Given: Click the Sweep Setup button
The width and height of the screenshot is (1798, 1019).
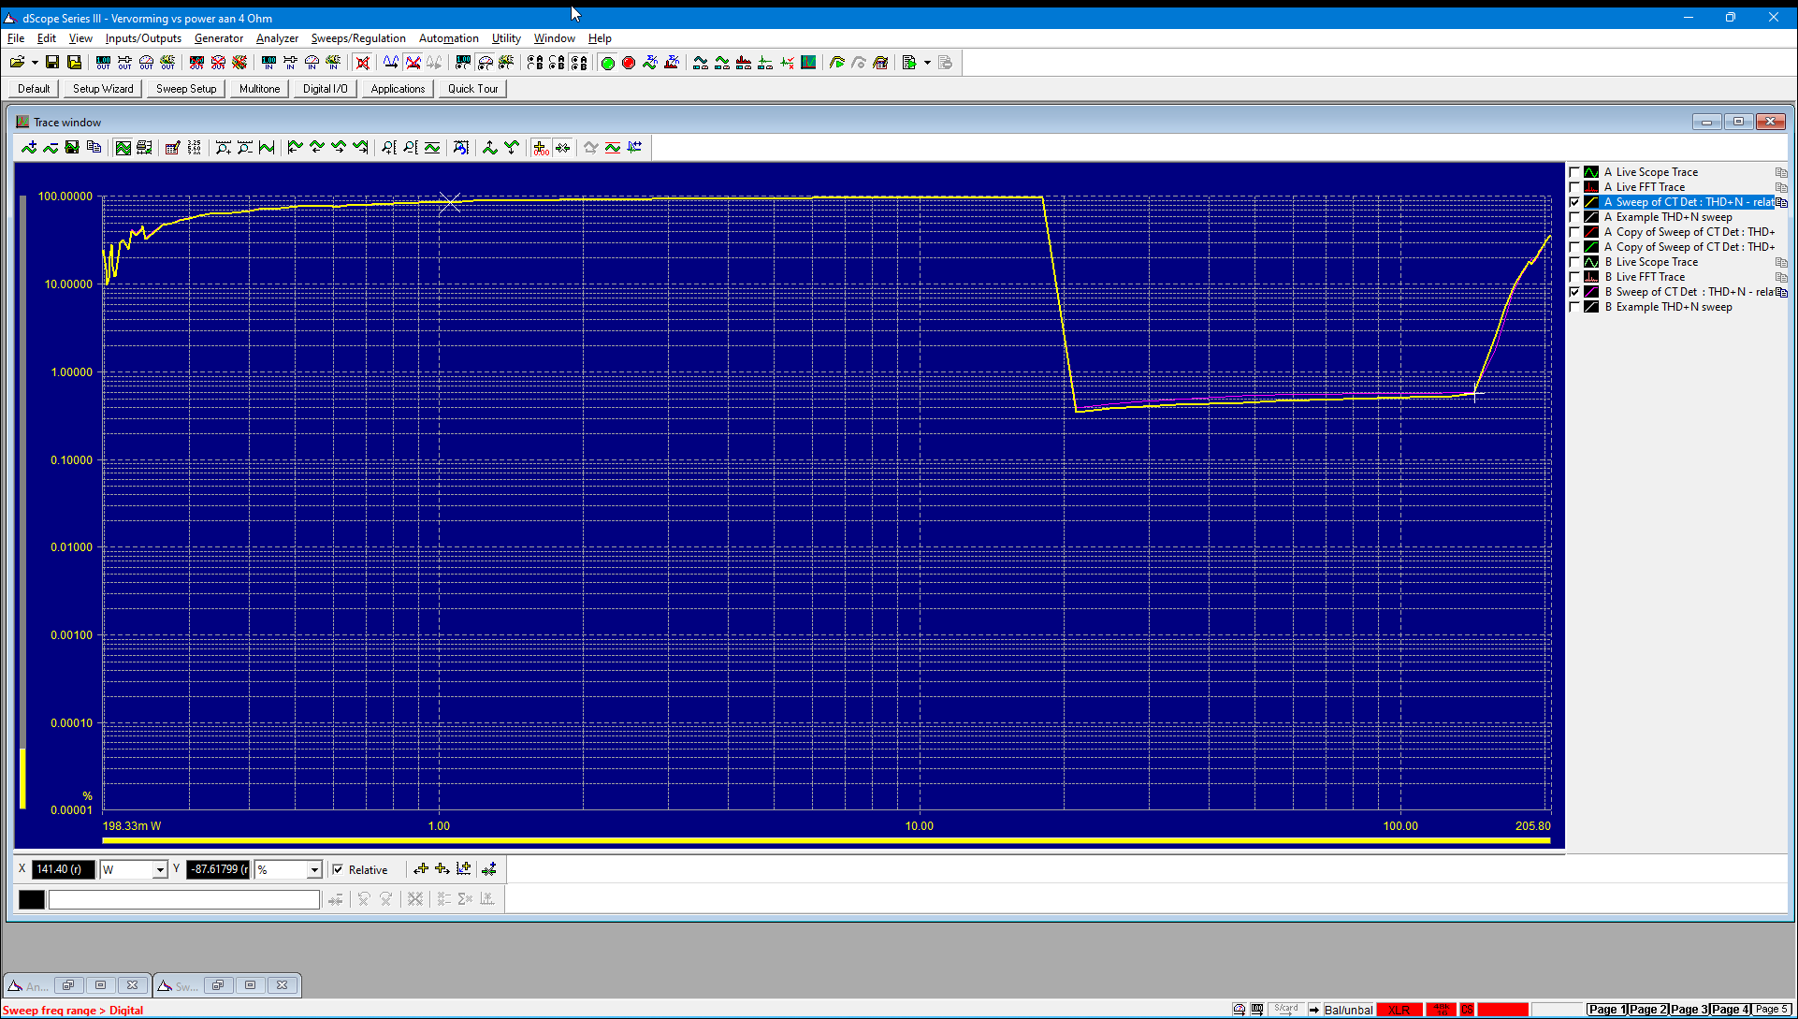Looking at the screenshot, I should pos(186,89).
